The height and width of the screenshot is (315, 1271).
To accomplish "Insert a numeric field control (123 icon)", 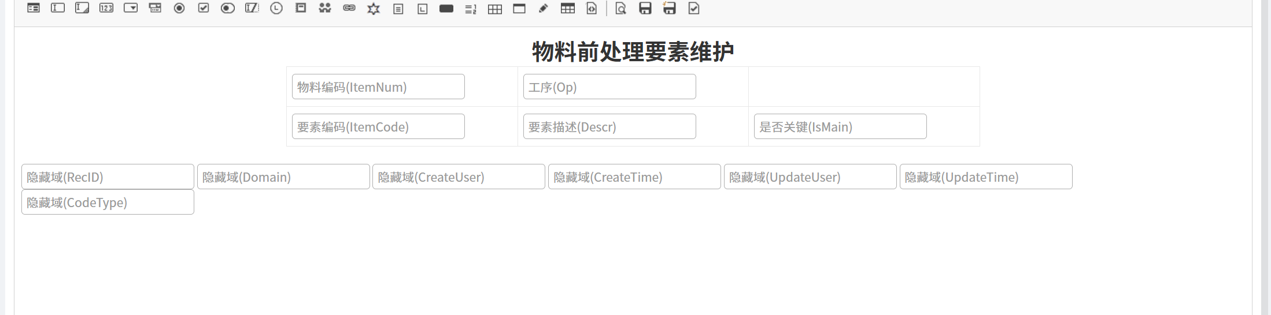I will tap(106, 8).
